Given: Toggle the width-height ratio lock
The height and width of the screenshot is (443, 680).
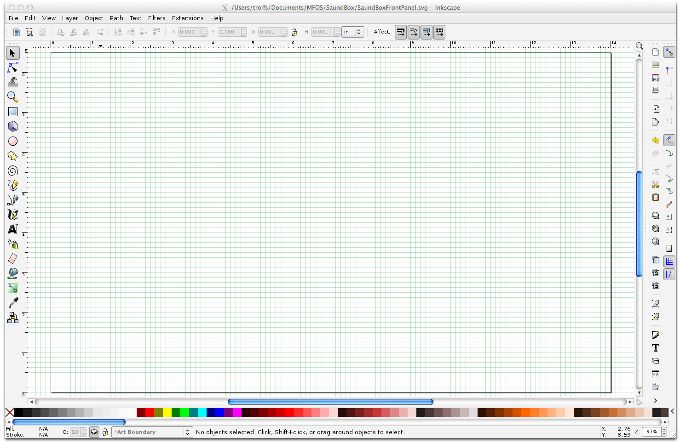Looking at the screenshot, I should 294,32.
